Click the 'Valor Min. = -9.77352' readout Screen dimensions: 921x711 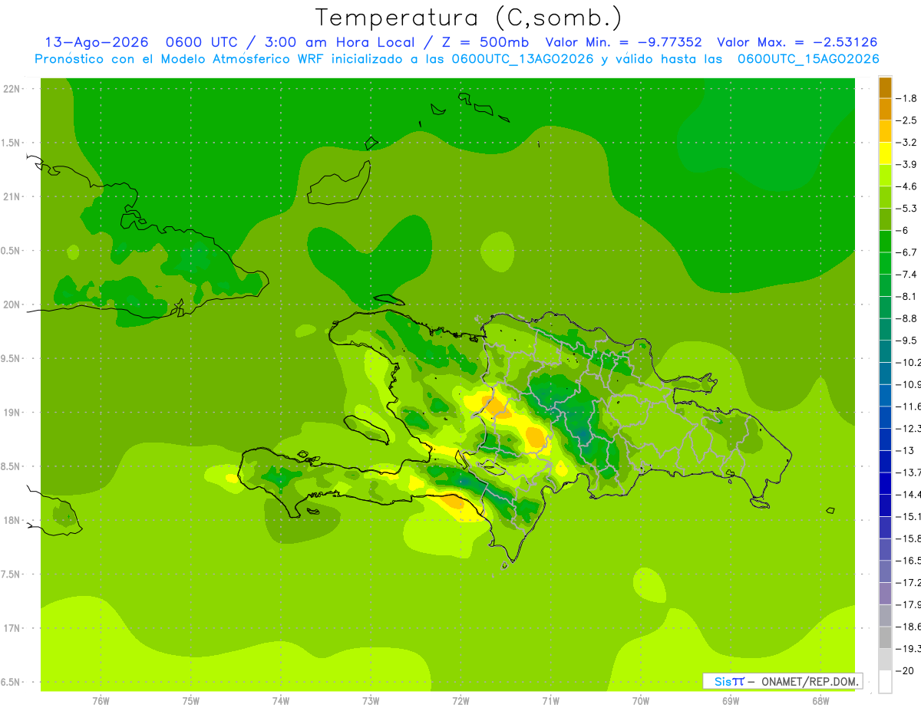tap(623, 42)
